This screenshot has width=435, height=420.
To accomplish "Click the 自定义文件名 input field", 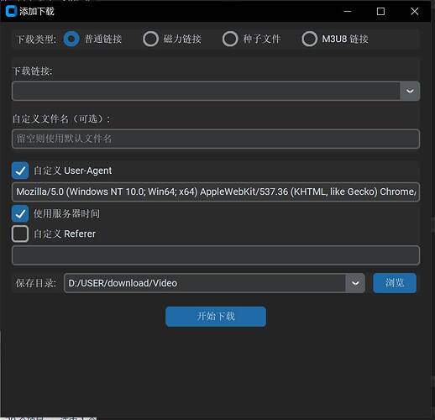I will (x=216, y=139).
